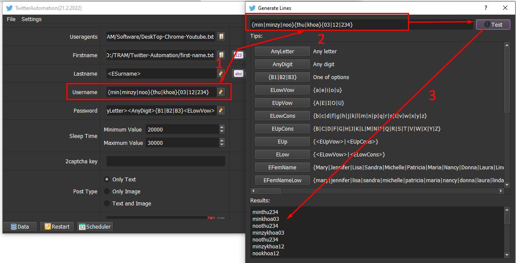Click the abc icon beside Lastname

[x=238, y=73]
